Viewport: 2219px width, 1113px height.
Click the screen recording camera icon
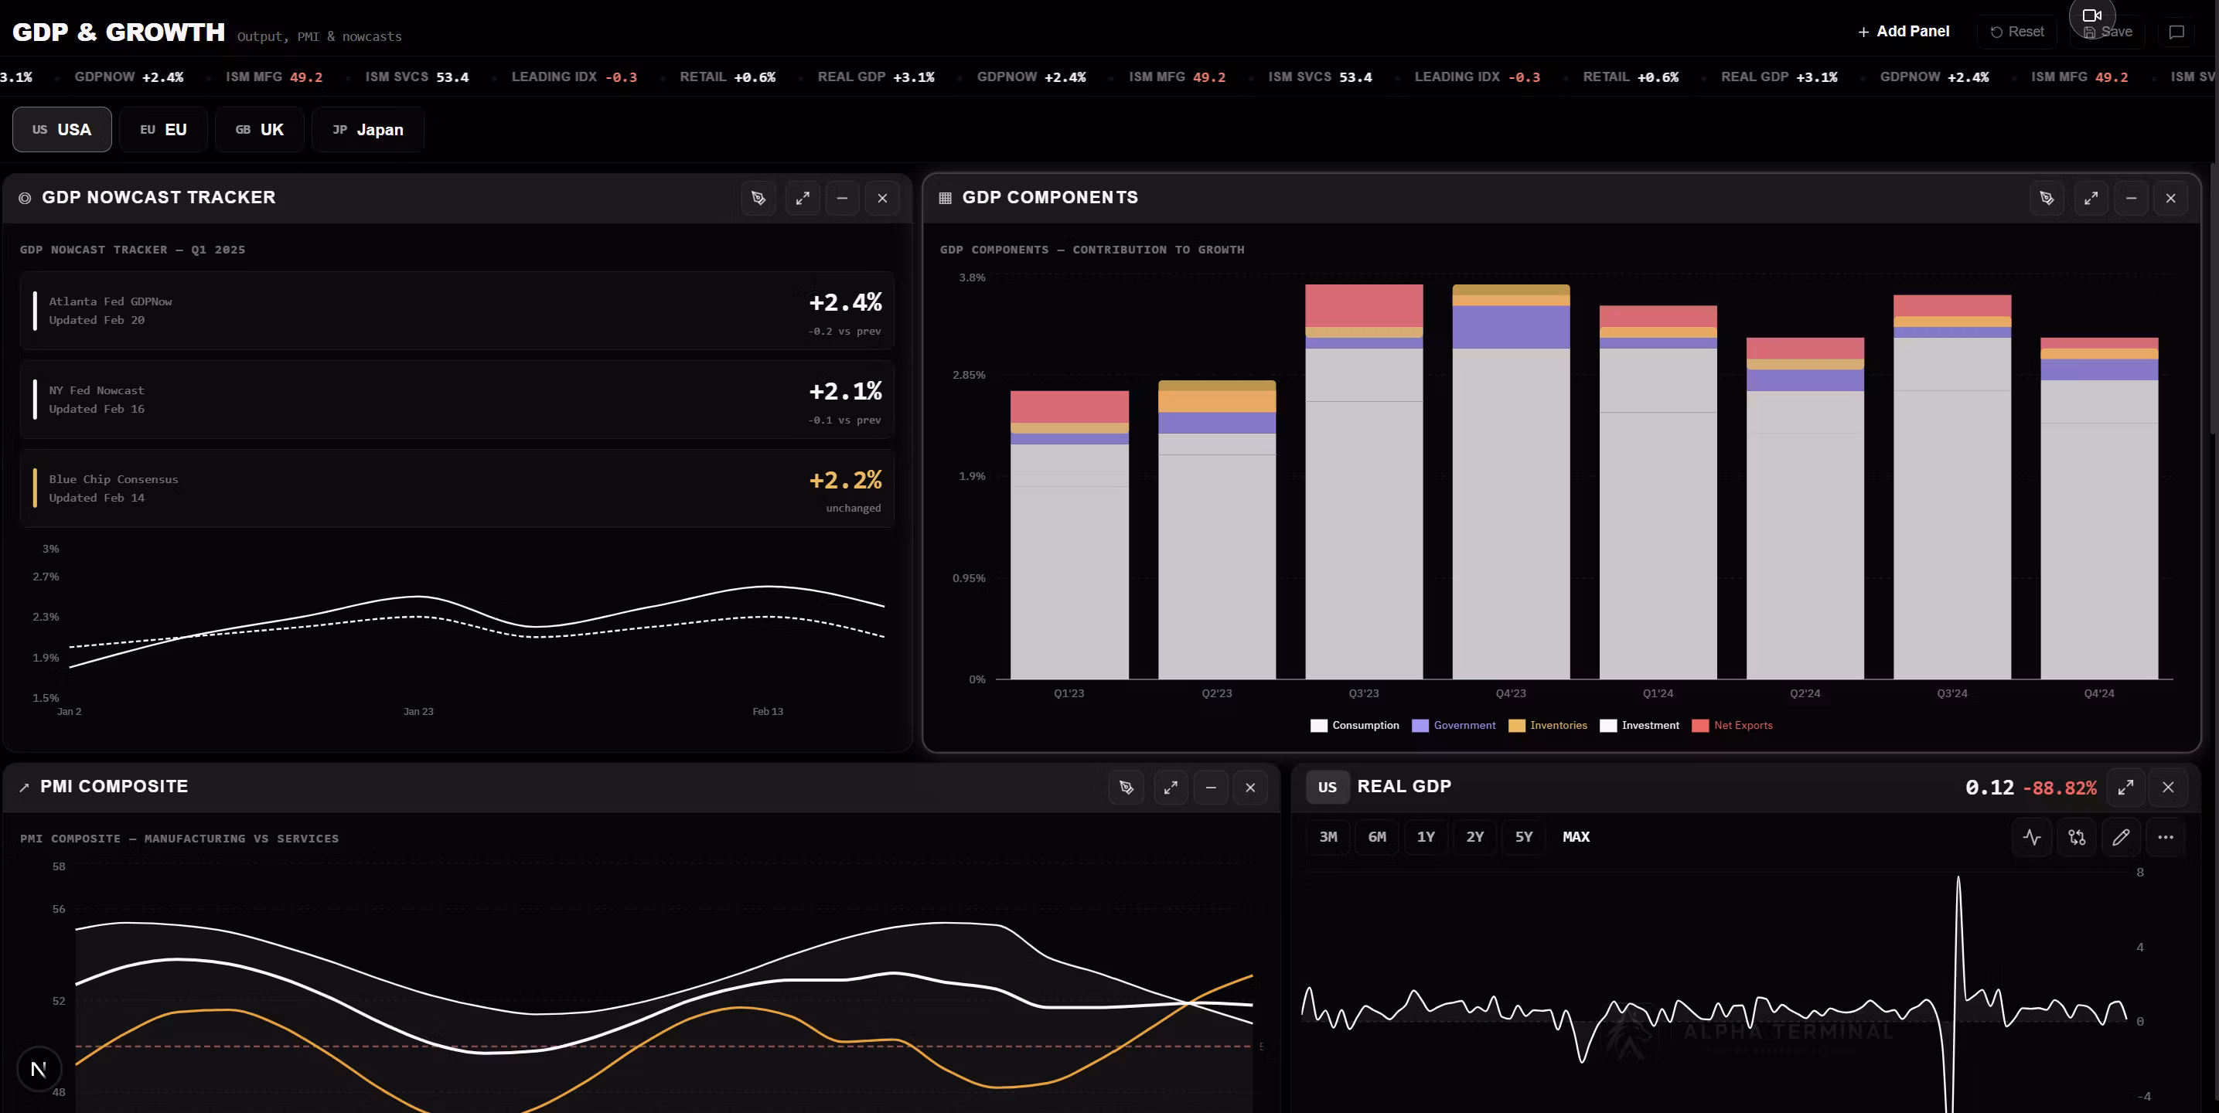2091,15
